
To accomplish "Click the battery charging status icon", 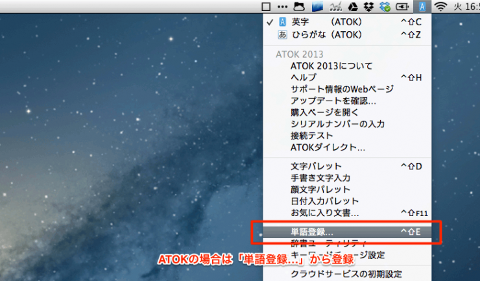I will [402, 6].
